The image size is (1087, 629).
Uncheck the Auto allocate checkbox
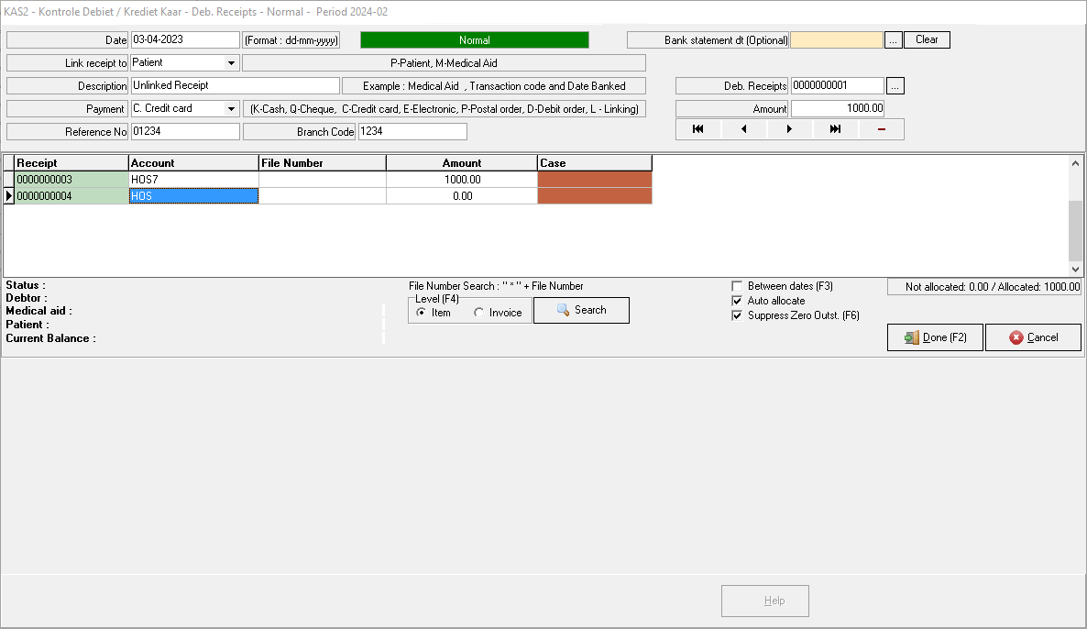point(737,301)
